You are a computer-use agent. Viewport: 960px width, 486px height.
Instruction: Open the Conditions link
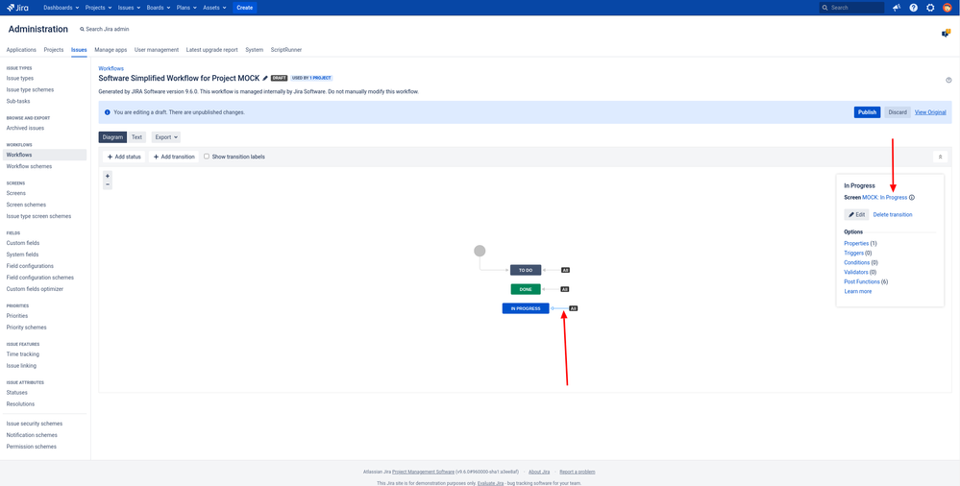coord(857,262)
